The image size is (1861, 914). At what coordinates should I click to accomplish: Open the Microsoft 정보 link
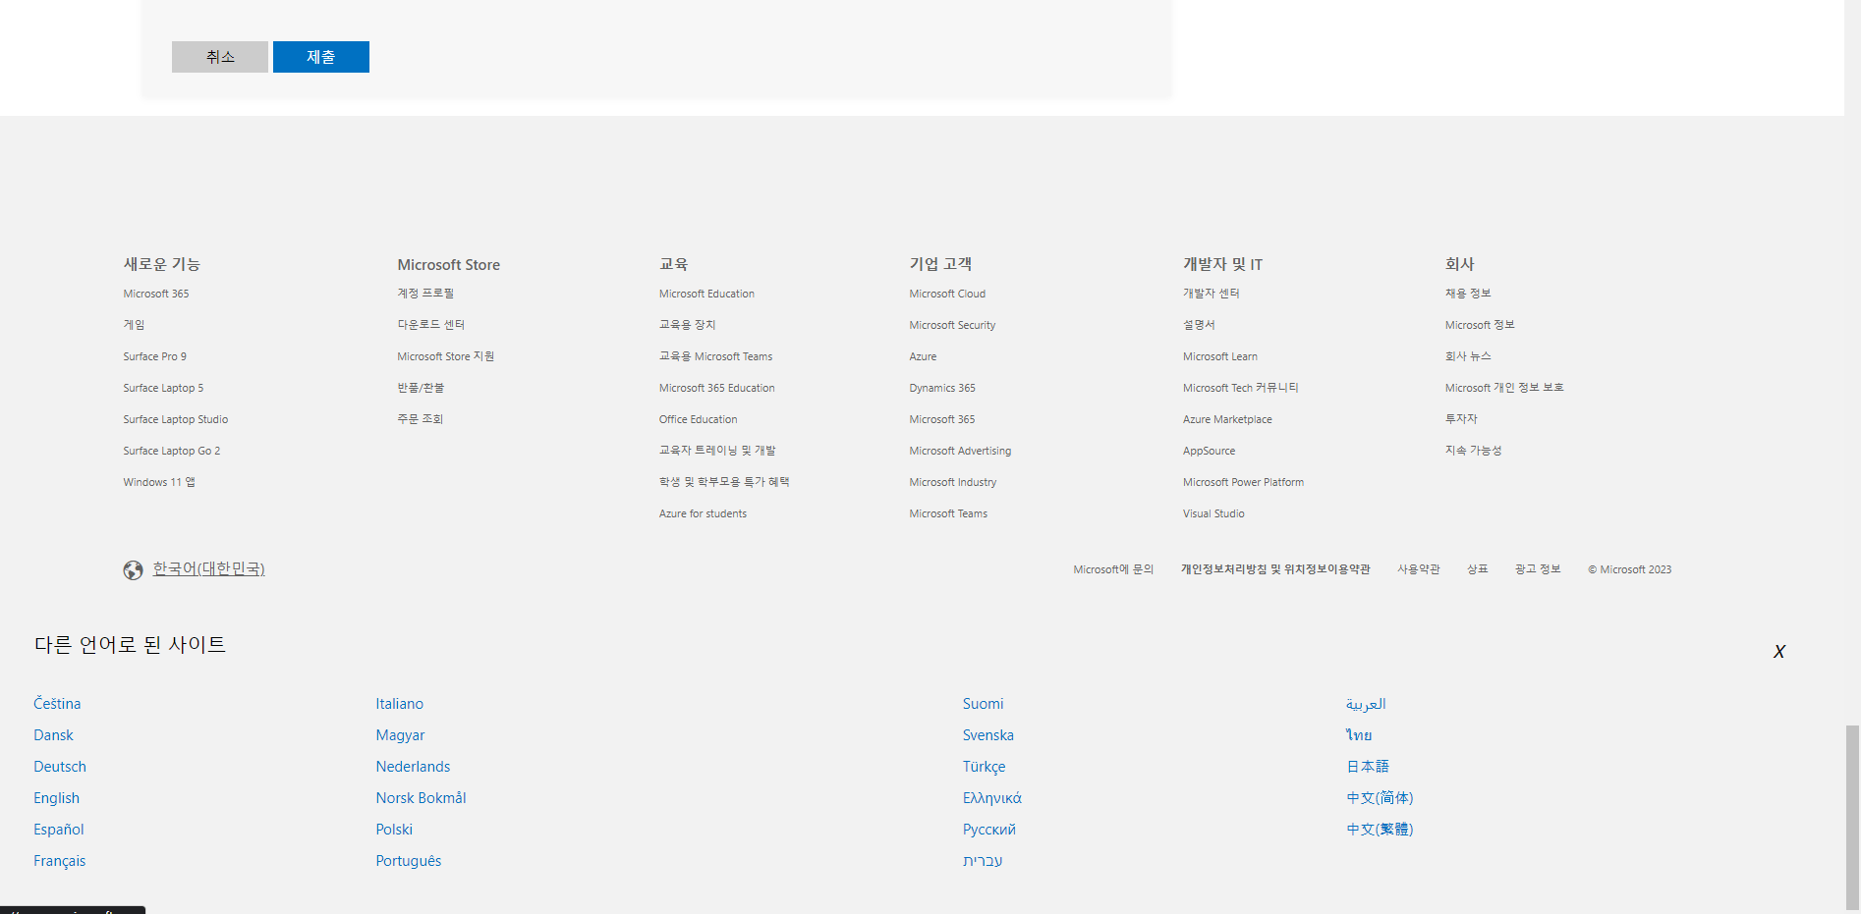(x=1480, y=325)
